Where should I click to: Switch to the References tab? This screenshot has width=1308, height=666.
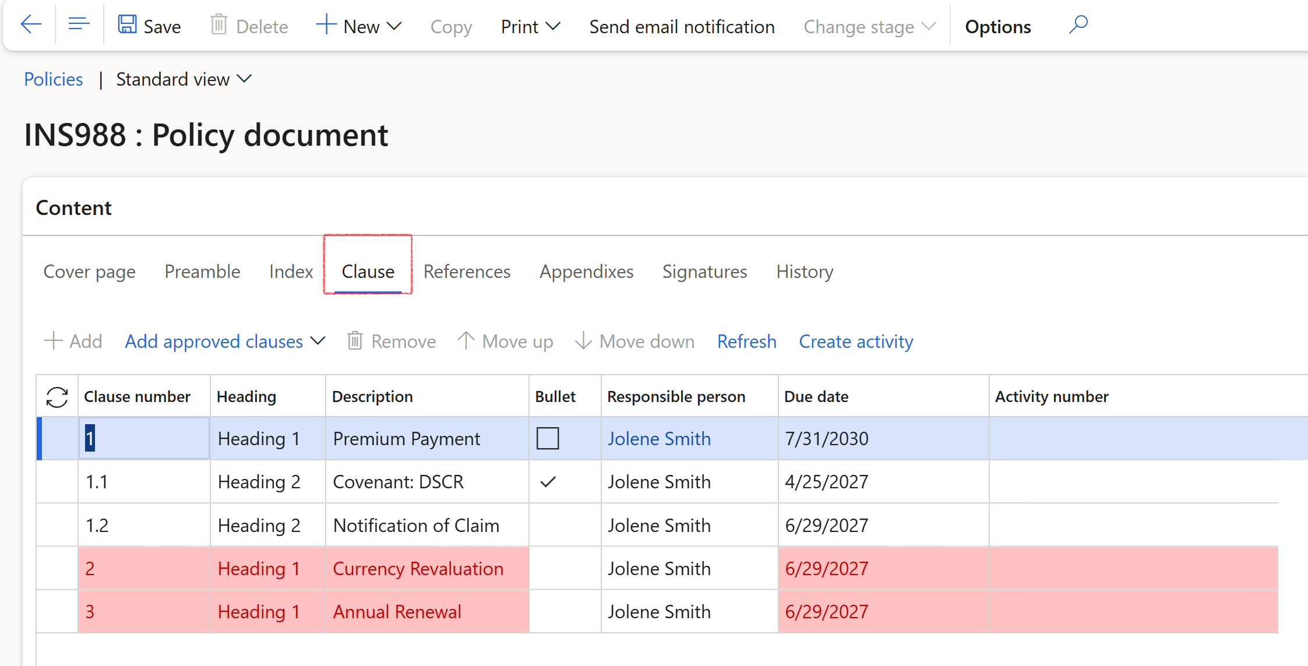click(467, 272)
